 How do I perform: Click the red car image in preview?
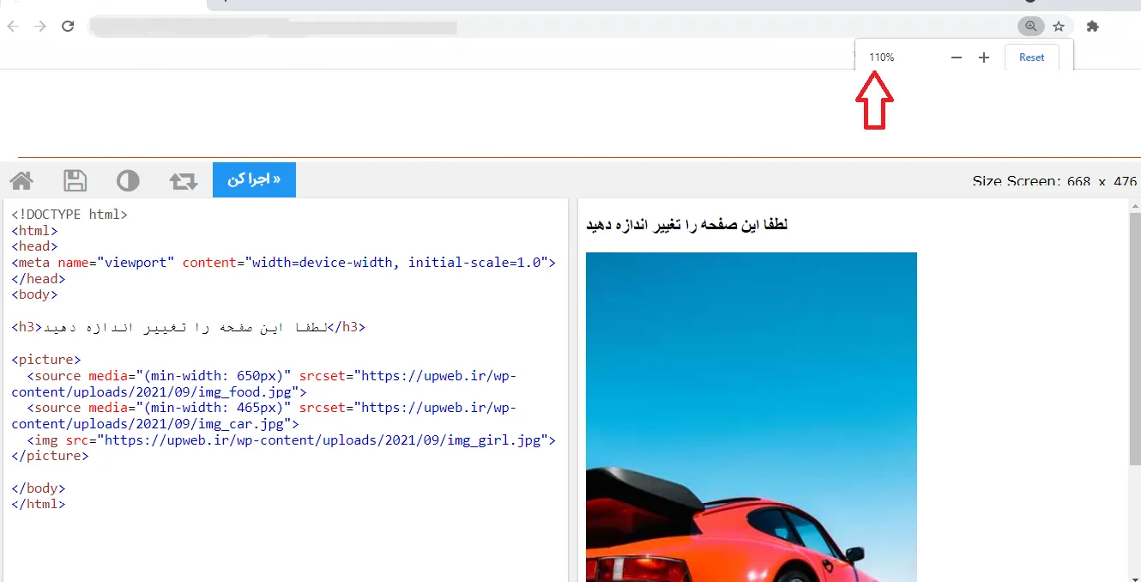[x=752, y=417]
